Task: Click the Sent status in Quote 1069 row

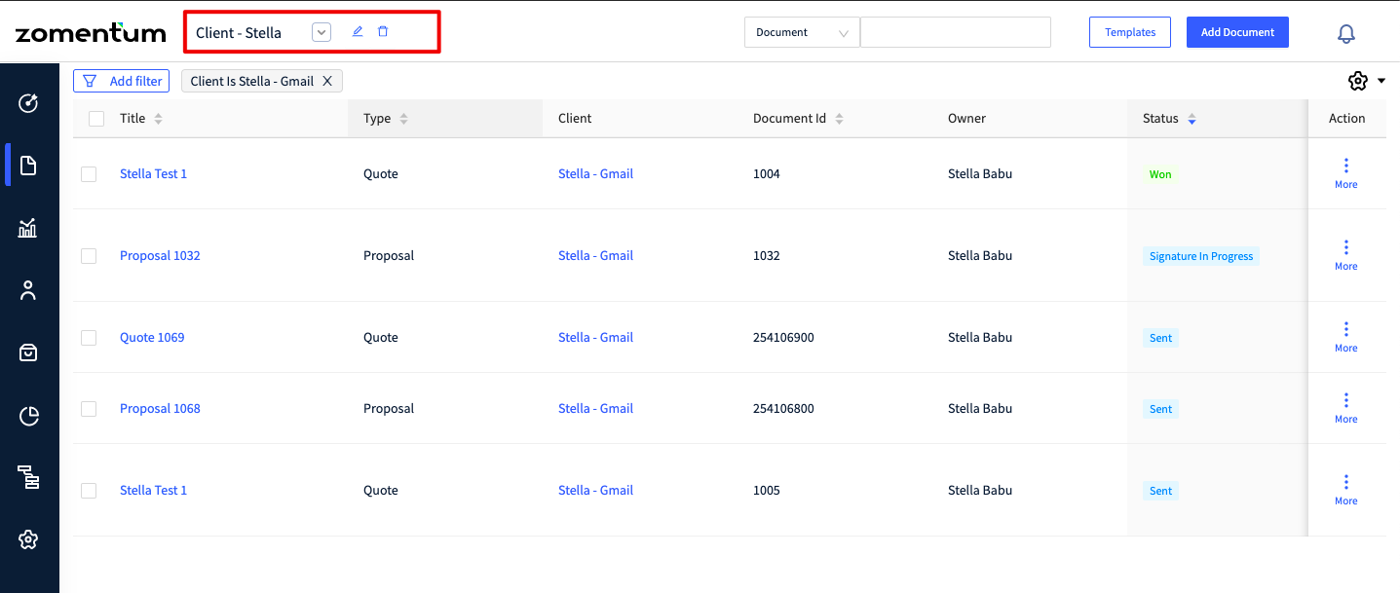Action: tap(1160, 338)
